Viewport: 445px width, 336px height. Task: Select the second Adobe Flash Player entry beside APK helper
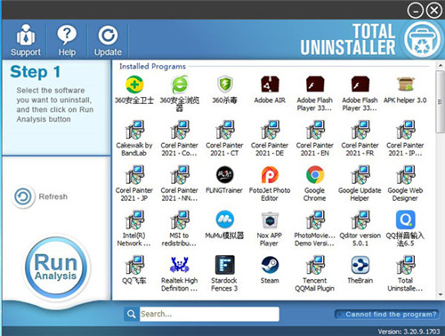click(360, 93)
